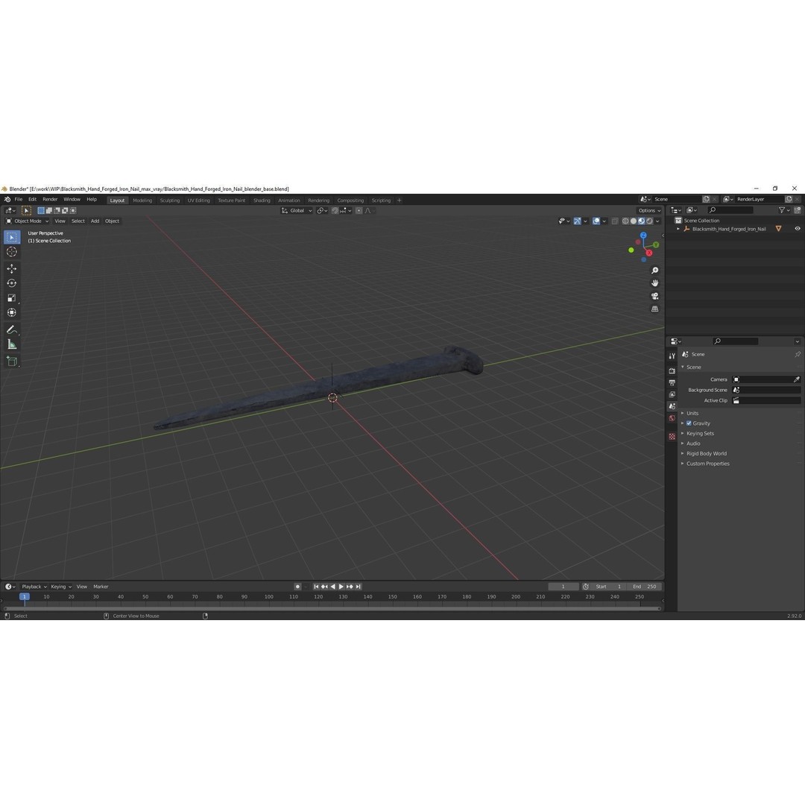Toggle viewport overlays display
805x805 pixels.
click(x=596, y=221)
